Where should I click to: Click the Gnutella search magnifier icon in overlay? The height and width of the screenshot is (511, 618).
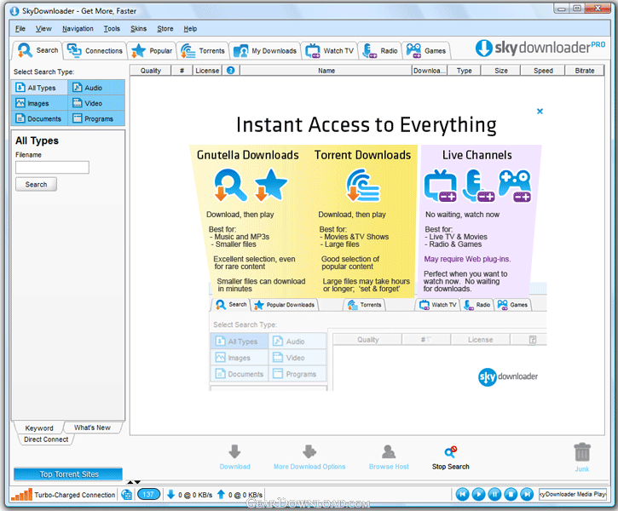click(230, 185)
